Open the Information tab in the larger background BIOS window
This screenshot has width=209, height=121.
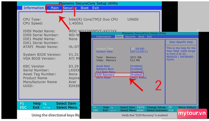tap(33, 8)
